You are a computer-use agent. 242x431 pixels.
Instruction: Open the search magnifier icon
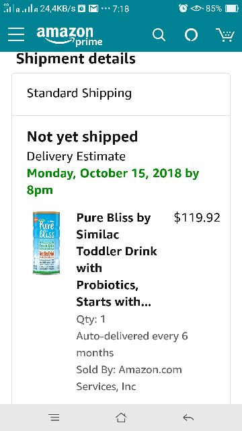click(159, 35)
